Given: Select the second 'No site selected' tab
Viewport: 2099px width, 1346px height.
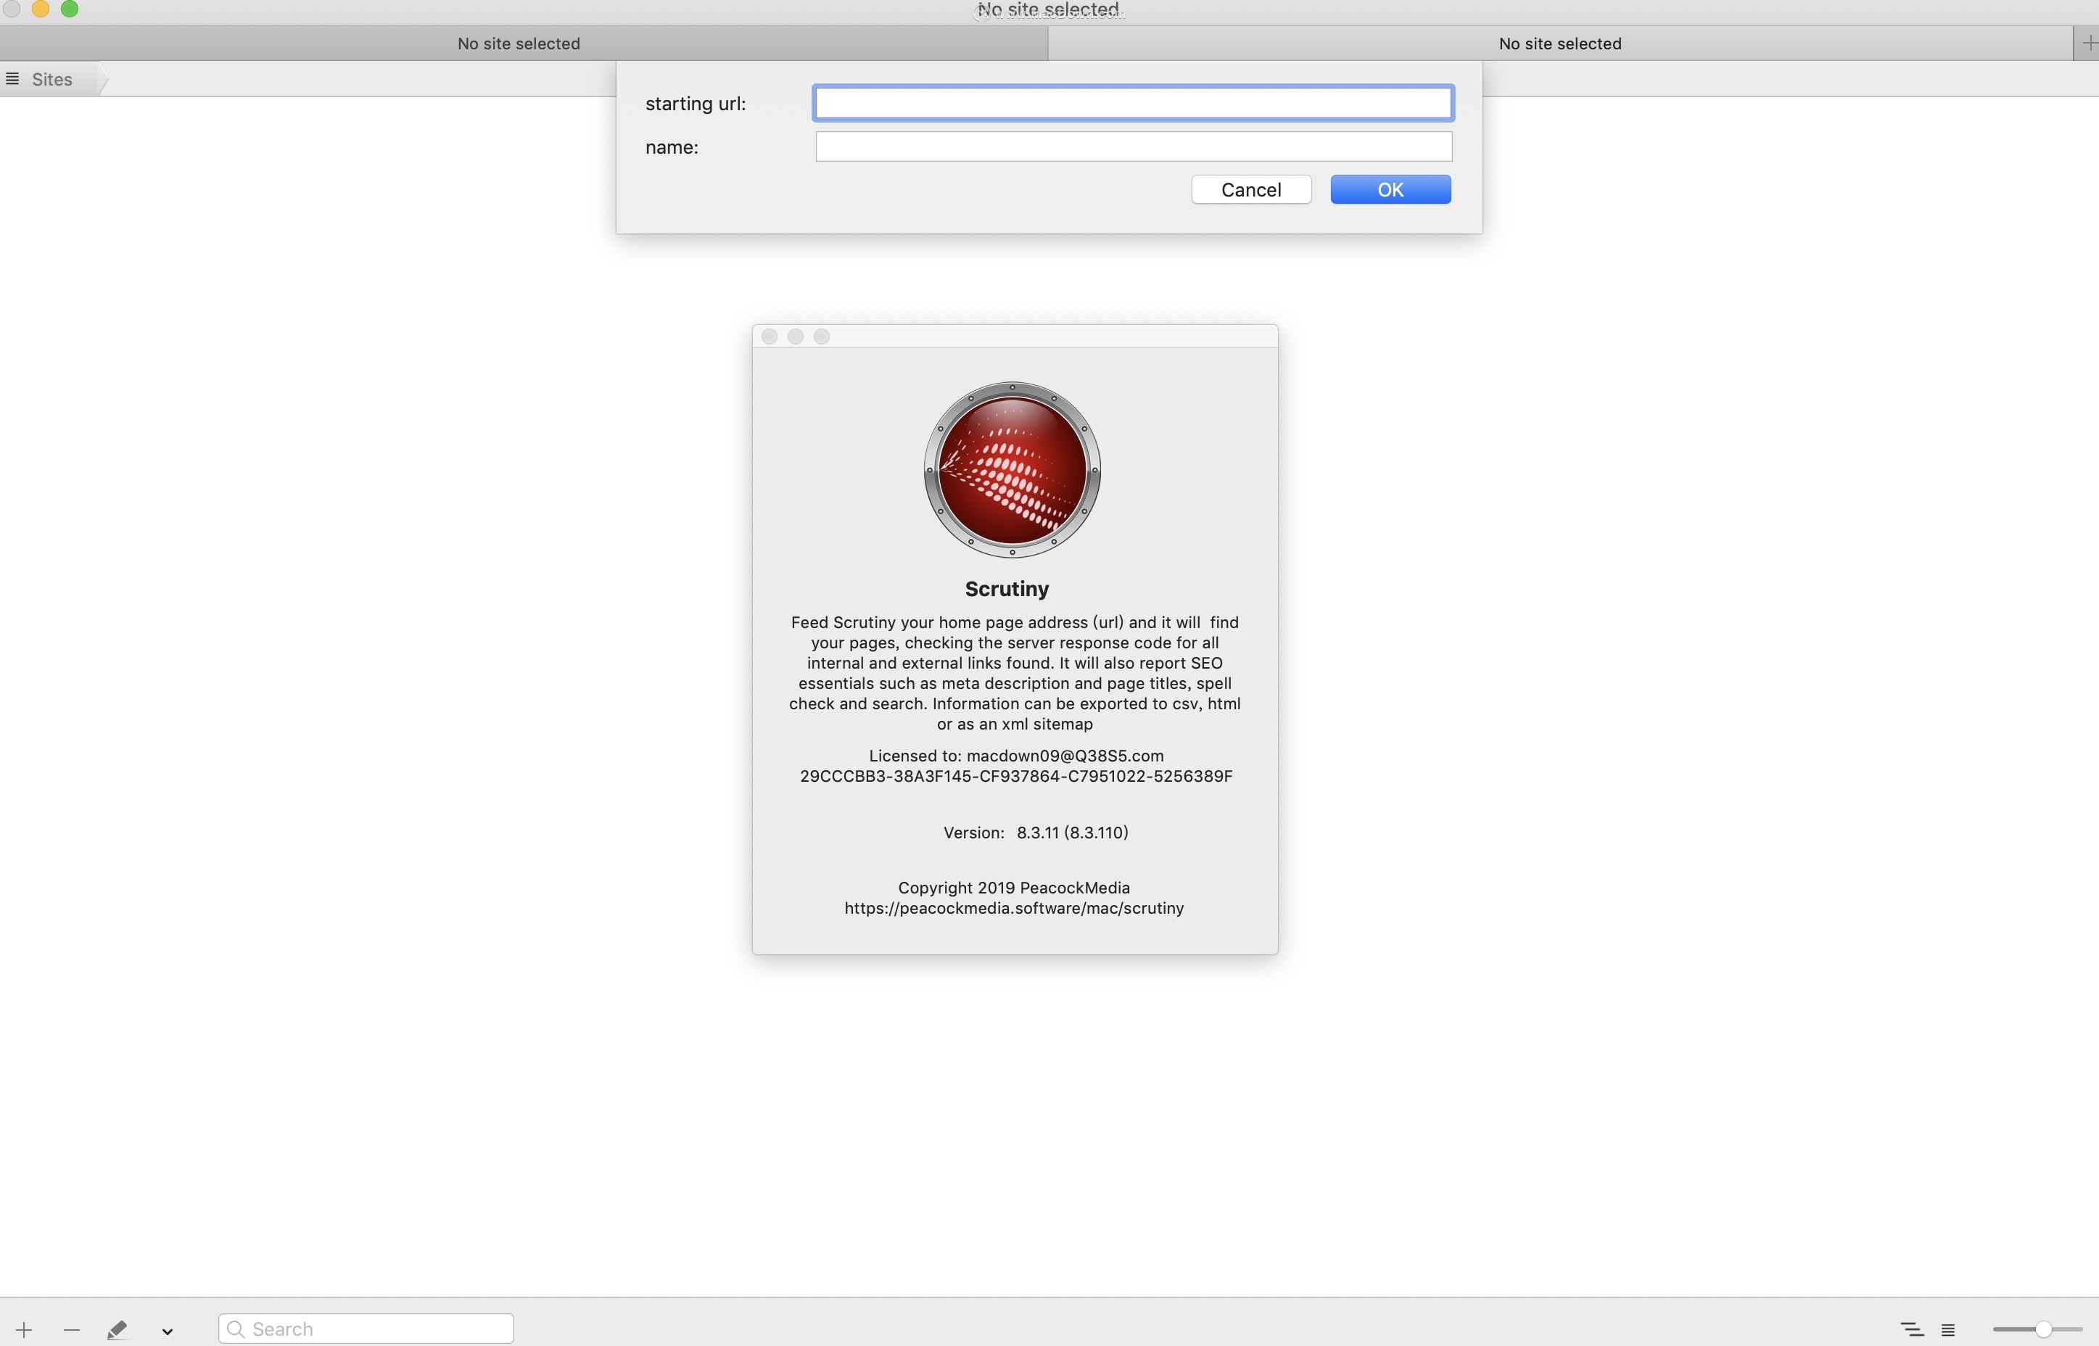Looking at the screenshot, I should (x=1560, y=44).
